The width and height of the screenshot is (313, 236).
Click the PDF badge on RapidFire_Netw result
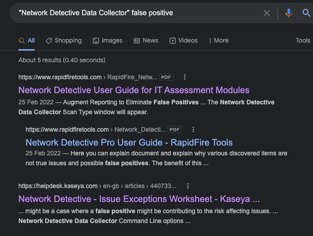(x=166, y=77)
